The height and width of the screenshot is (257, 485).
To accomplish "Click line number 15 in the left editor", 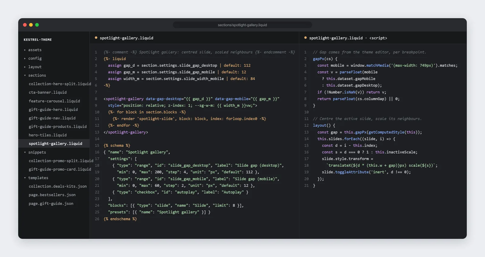I will (97, 146).
